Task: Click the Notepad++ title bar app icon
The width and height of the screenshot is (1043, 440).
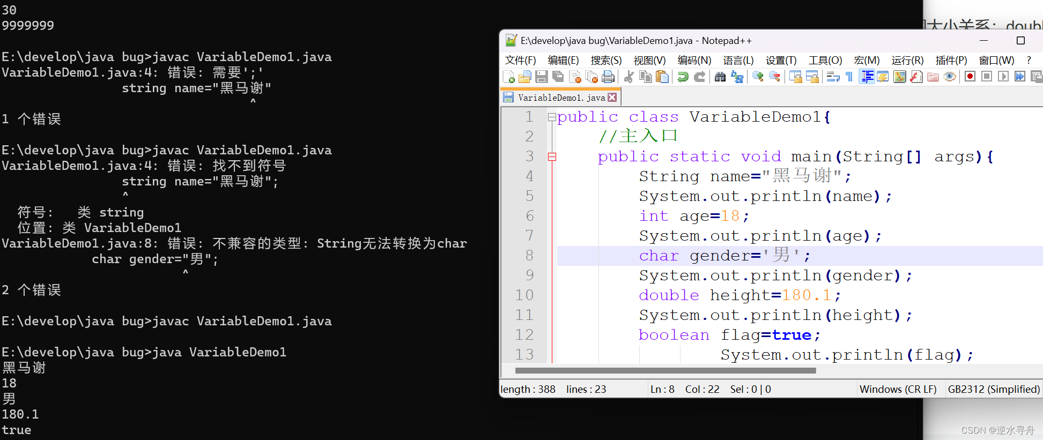Action: point(511,40)
